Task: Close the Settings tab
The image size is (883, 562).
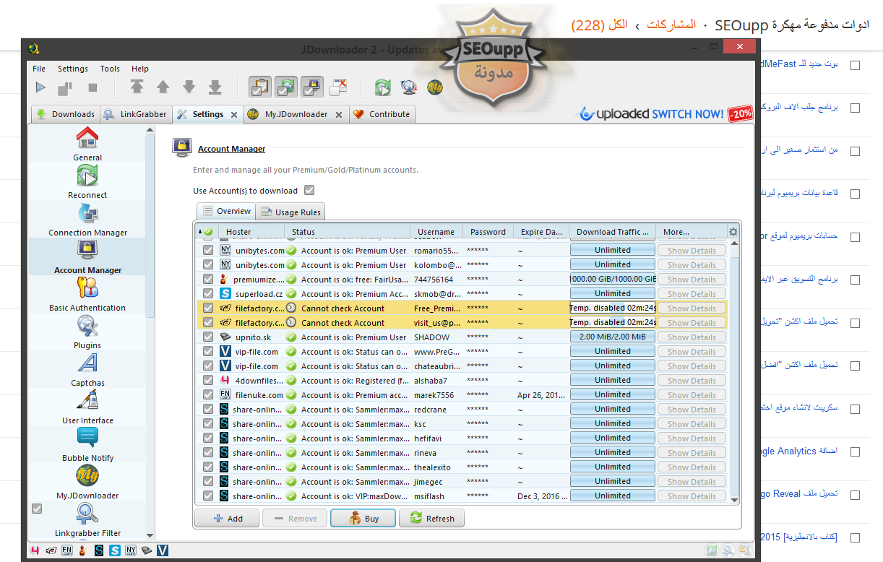Action: point(234,115)
